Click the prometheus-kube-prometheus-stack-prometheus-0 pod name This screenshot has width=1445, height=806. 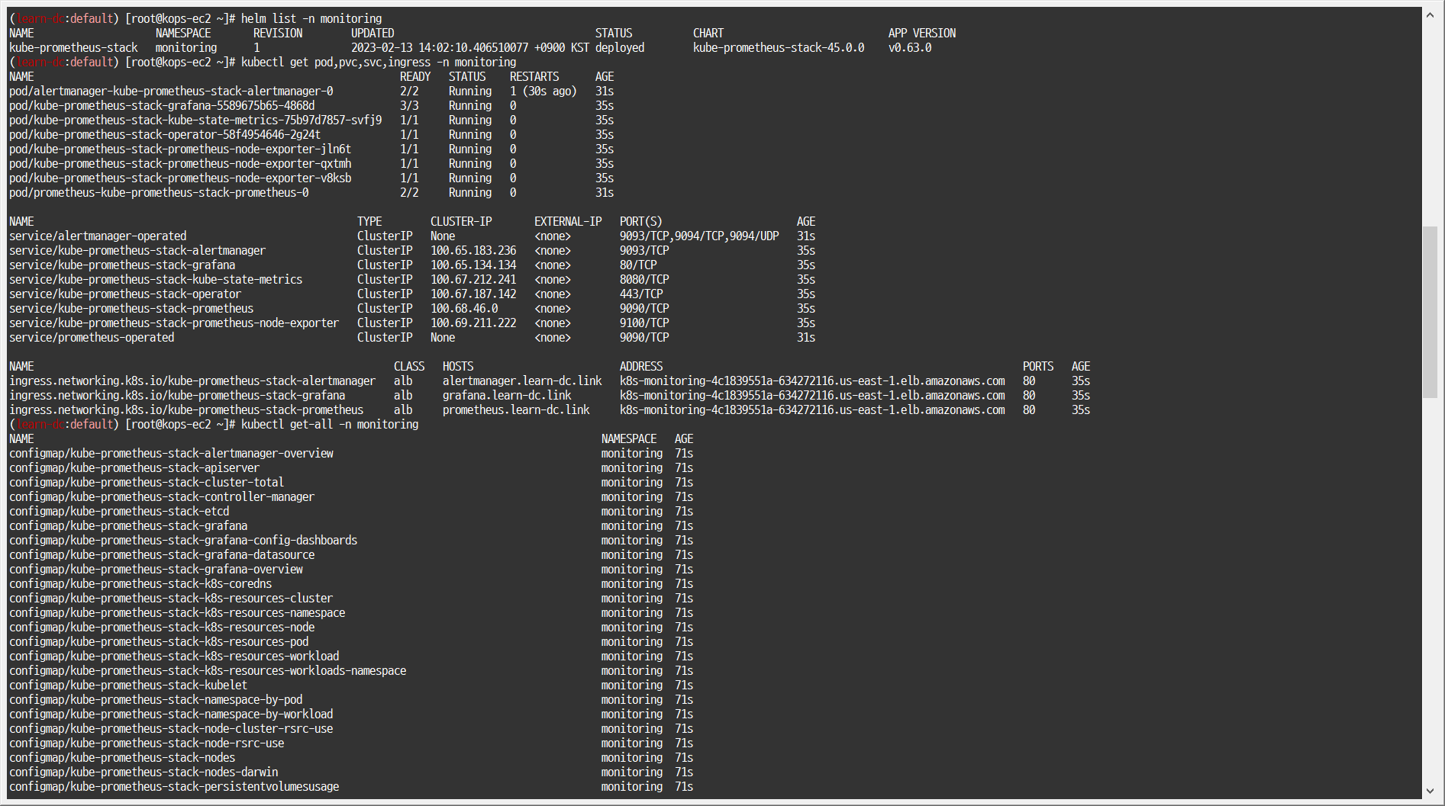[158, 192]
